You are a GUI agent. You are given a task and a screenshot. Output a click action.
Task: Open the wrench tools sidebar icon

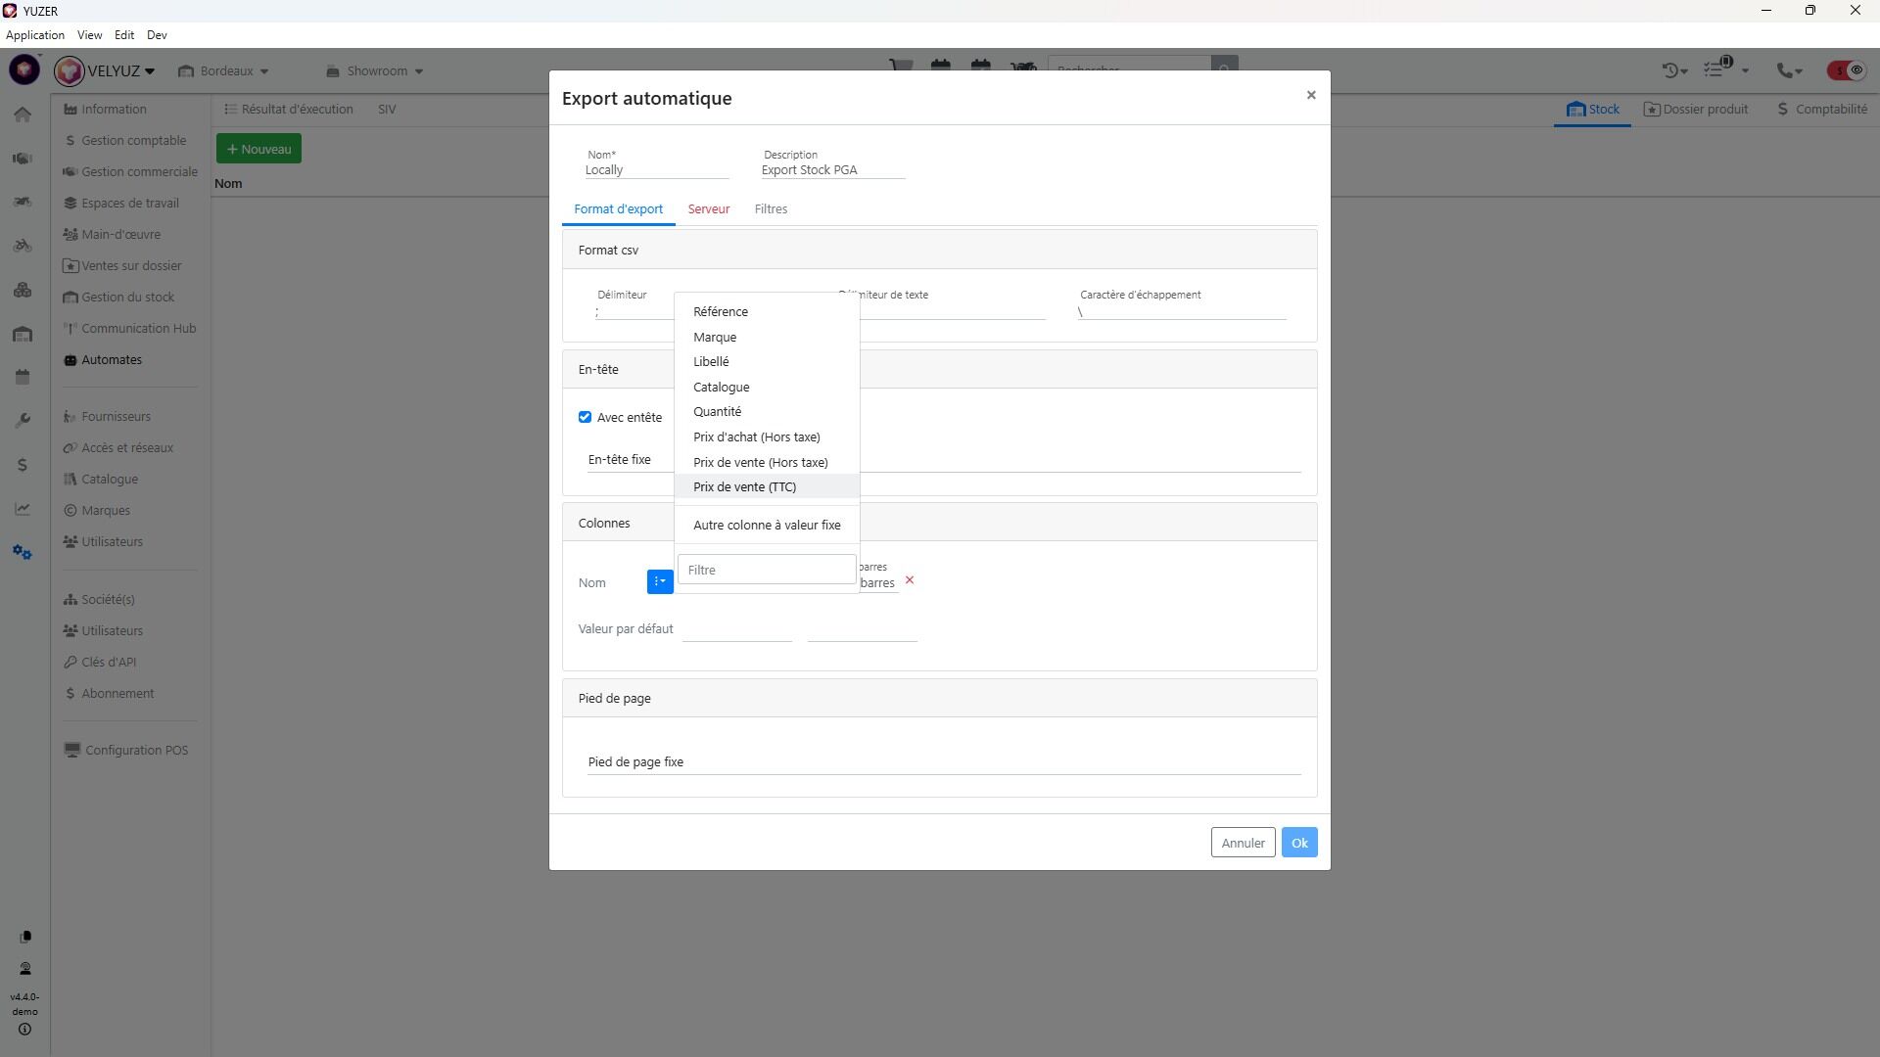click(23, 421)
